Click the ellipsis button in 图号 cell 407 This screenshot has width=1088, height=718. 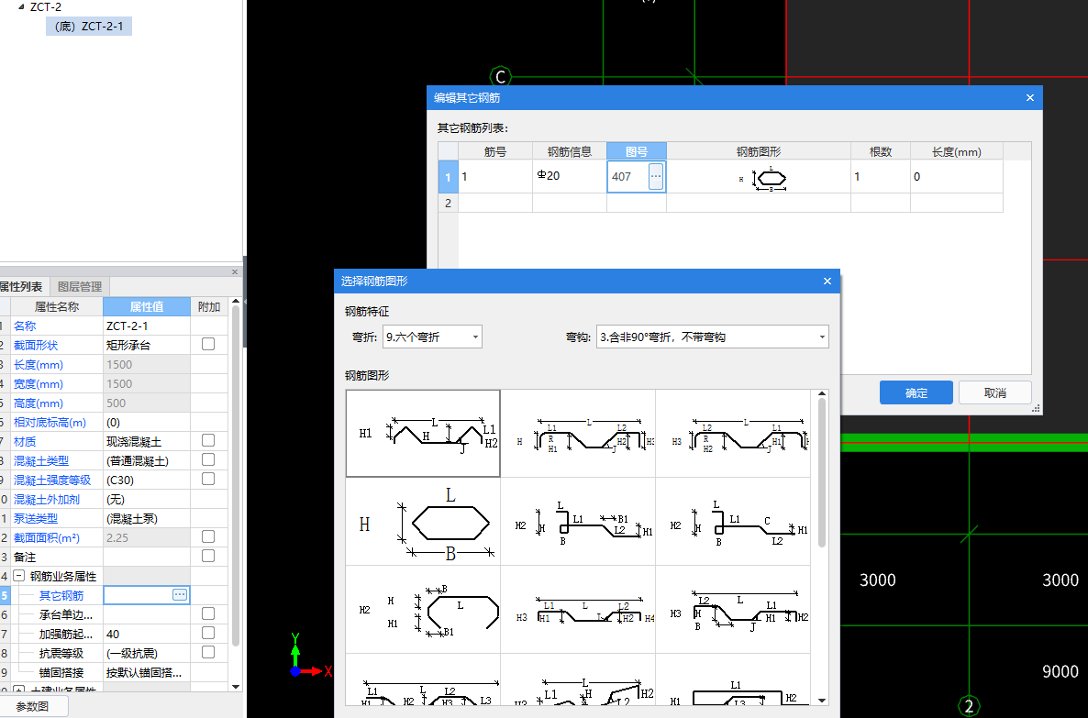(x=656, y=176)
